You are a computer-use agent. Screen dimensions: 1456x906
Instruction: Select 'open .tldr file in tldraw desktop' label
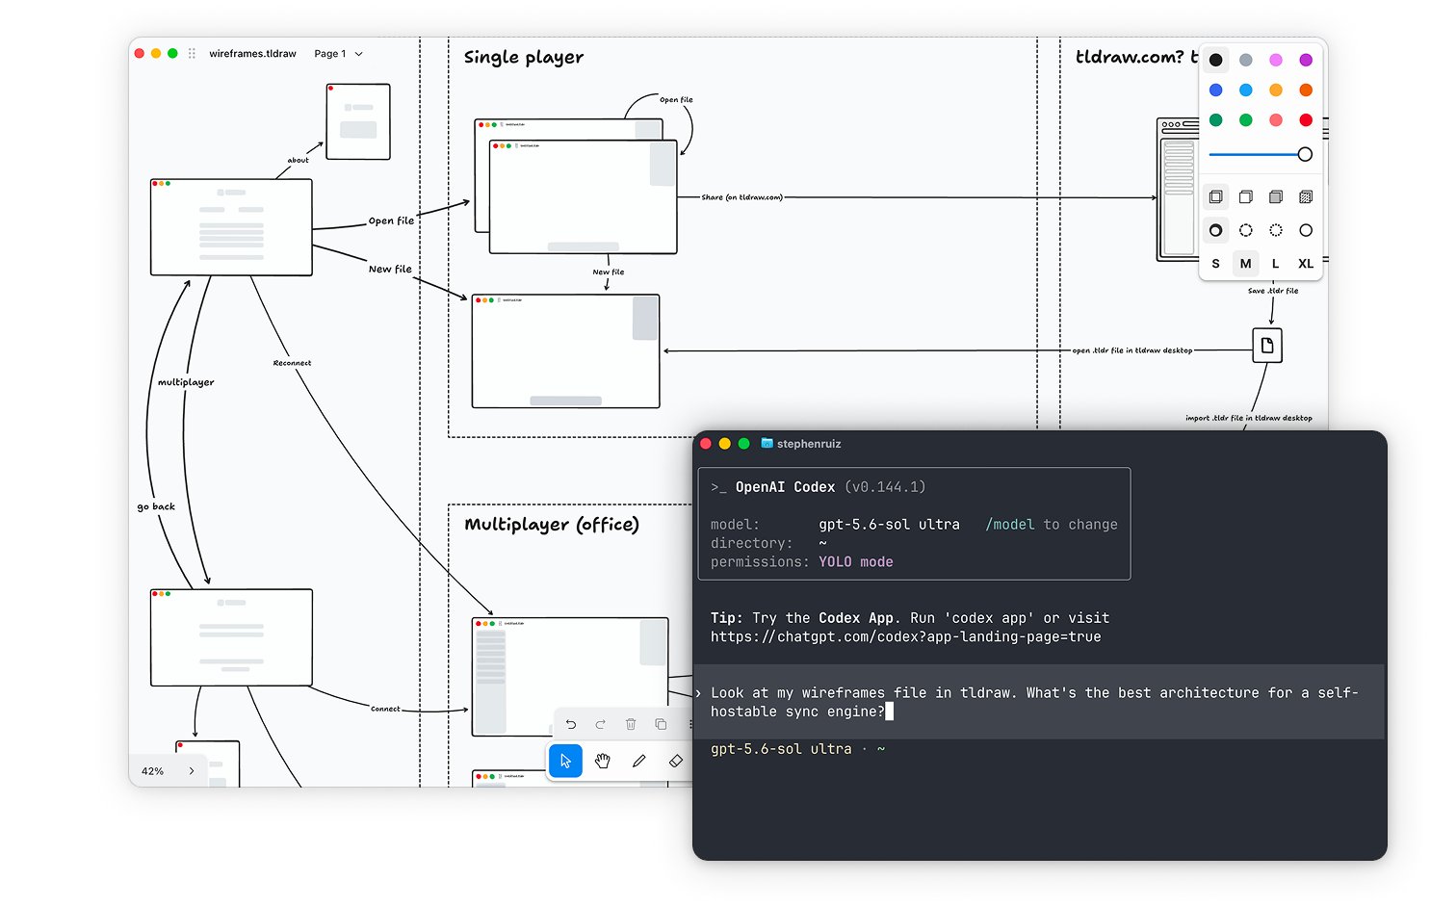click(1132, 350)
